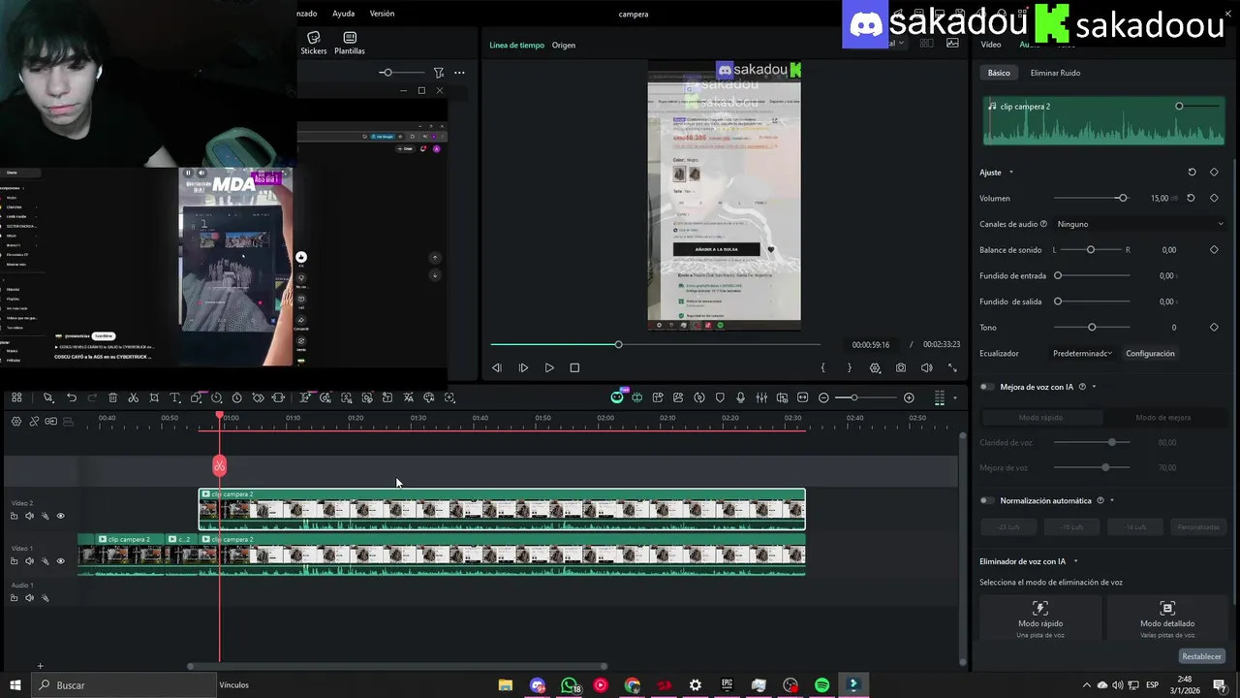The image size is (1240, 698).
Task: Select the text T tool
Action: pyautogui.click(x=174, y=397)
